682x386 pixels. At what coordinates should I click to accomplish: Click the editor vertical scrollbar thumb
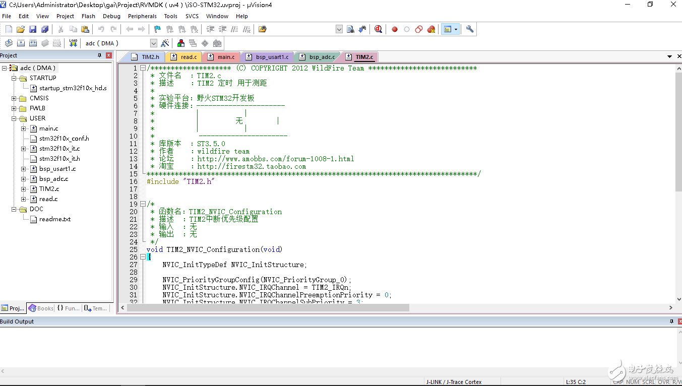(x=678, y=131)
